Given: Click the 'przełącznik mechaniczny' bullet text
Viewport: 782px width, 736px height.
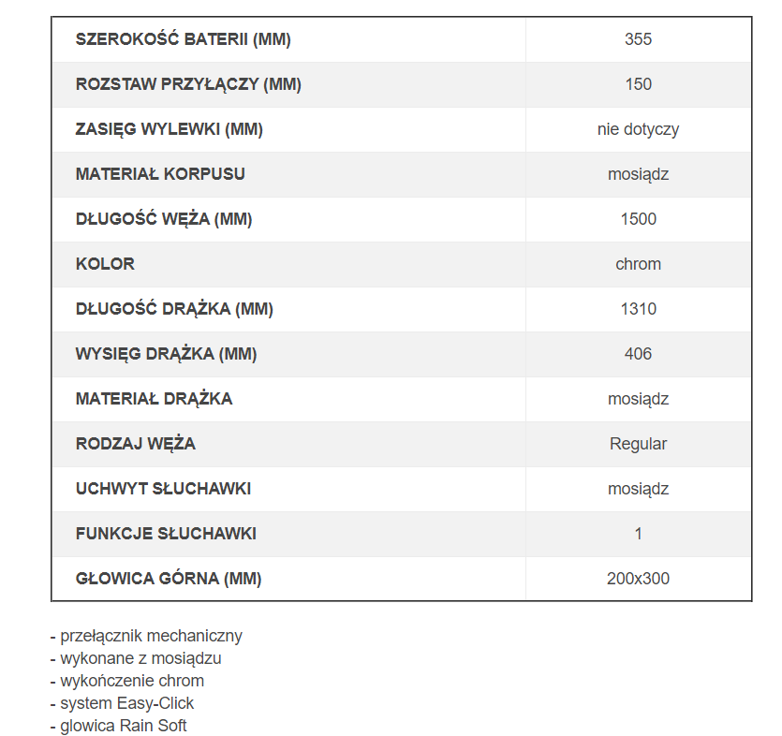Looking at the screenshot, I should [x=146, y=636].
